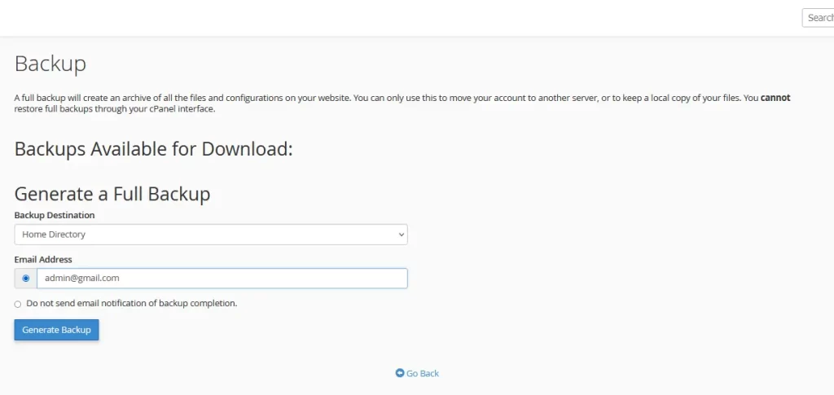Follow the Go Back link text
Viewport: 834px width, 395px height.
pyautogui.click(x=423, y=373)
